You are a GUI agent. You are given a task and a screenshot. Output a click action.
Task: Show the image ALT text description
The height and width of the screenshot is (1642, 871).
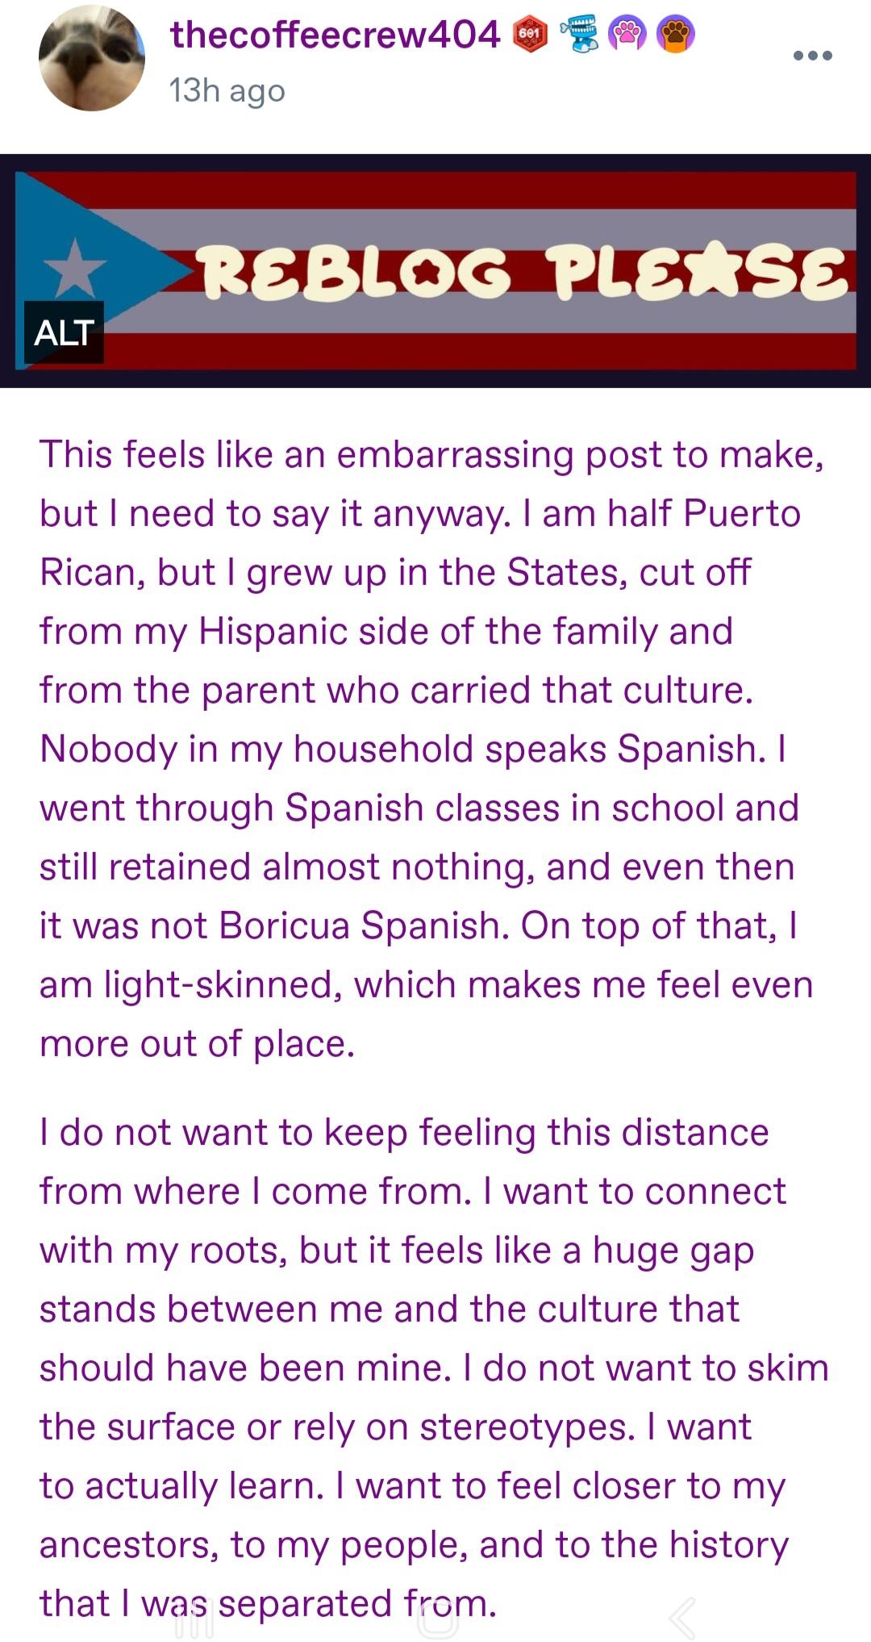64,332
